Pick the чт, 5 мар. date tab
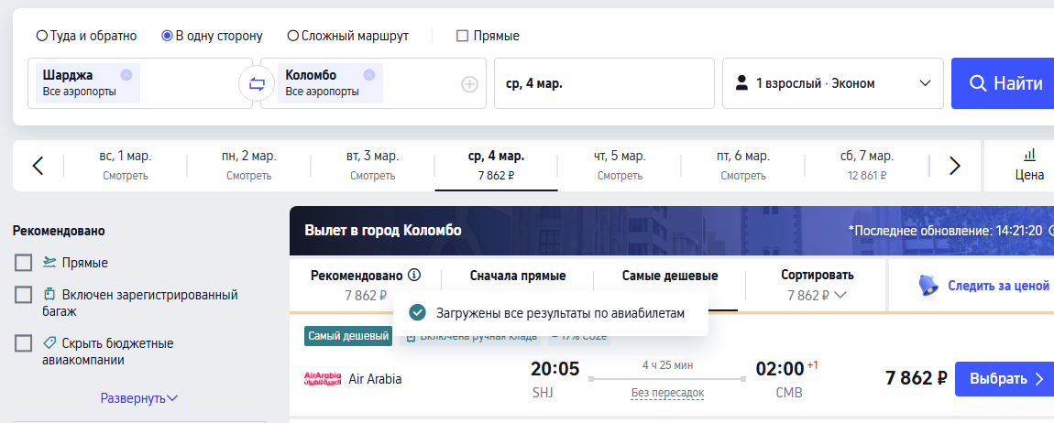 620,166
